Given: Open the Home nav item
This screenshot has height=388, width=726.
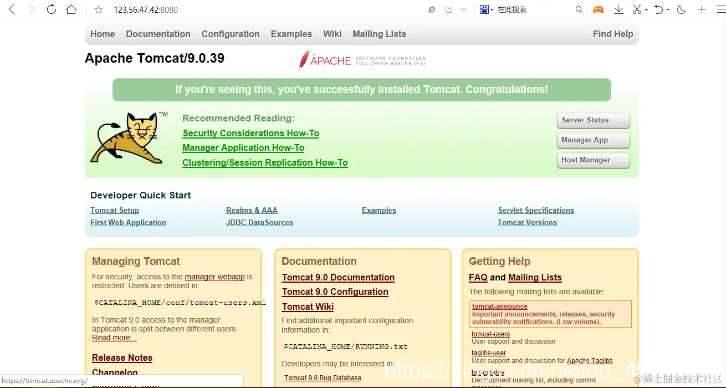Looking at the screenshot, I should (x=103, y=34).
